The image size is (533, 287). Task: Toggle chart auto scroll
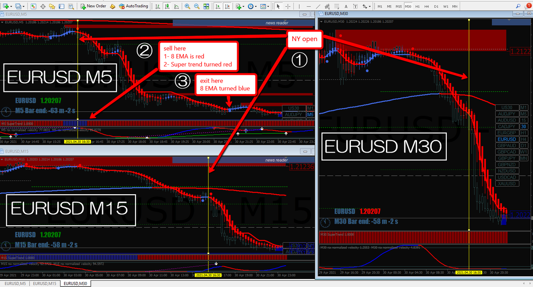click(218, 6)
